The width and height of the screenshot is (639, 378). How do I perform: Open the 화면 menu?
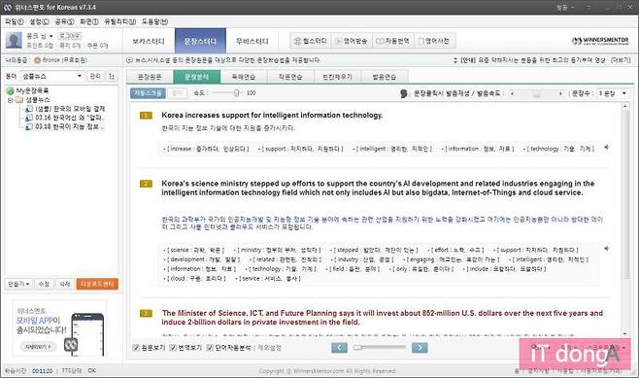(88, 21)
